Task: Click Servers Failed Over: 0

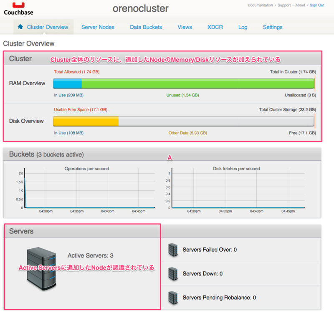Action: [210, 250]
